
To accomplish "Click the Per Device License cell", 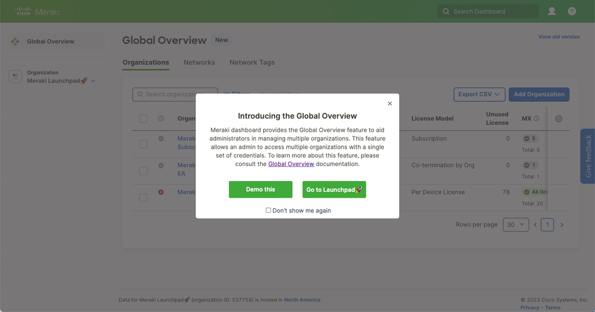I will [x=438, y=192].
